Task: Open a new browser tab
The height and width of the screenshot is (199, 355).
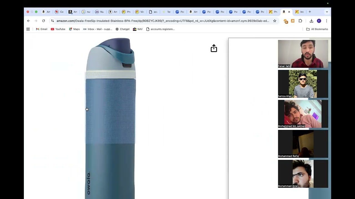Action: 310,12
